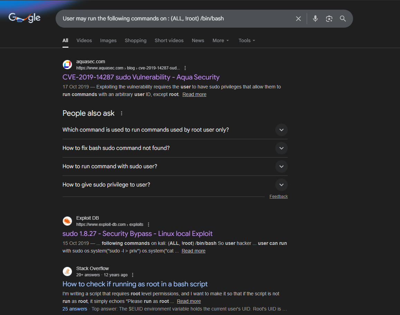Clear the search box with X icon
Viewport: 400px width, 315px height.
pyautogui.click(x=298, y=19)
